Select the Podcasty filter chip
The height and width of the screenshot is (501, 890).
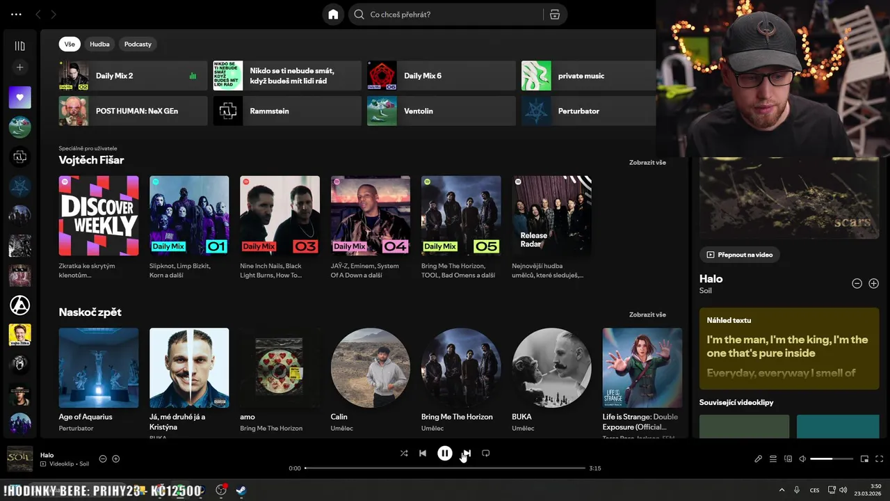(138, 44)
